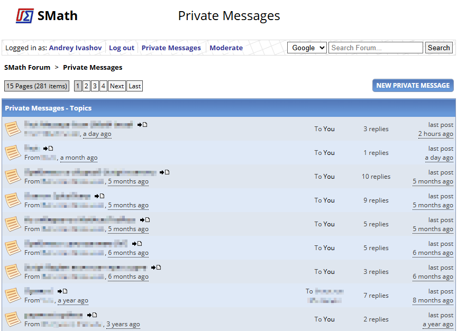Click inside the Search Forum field
457x331 pixels.
tap(376, 48)
